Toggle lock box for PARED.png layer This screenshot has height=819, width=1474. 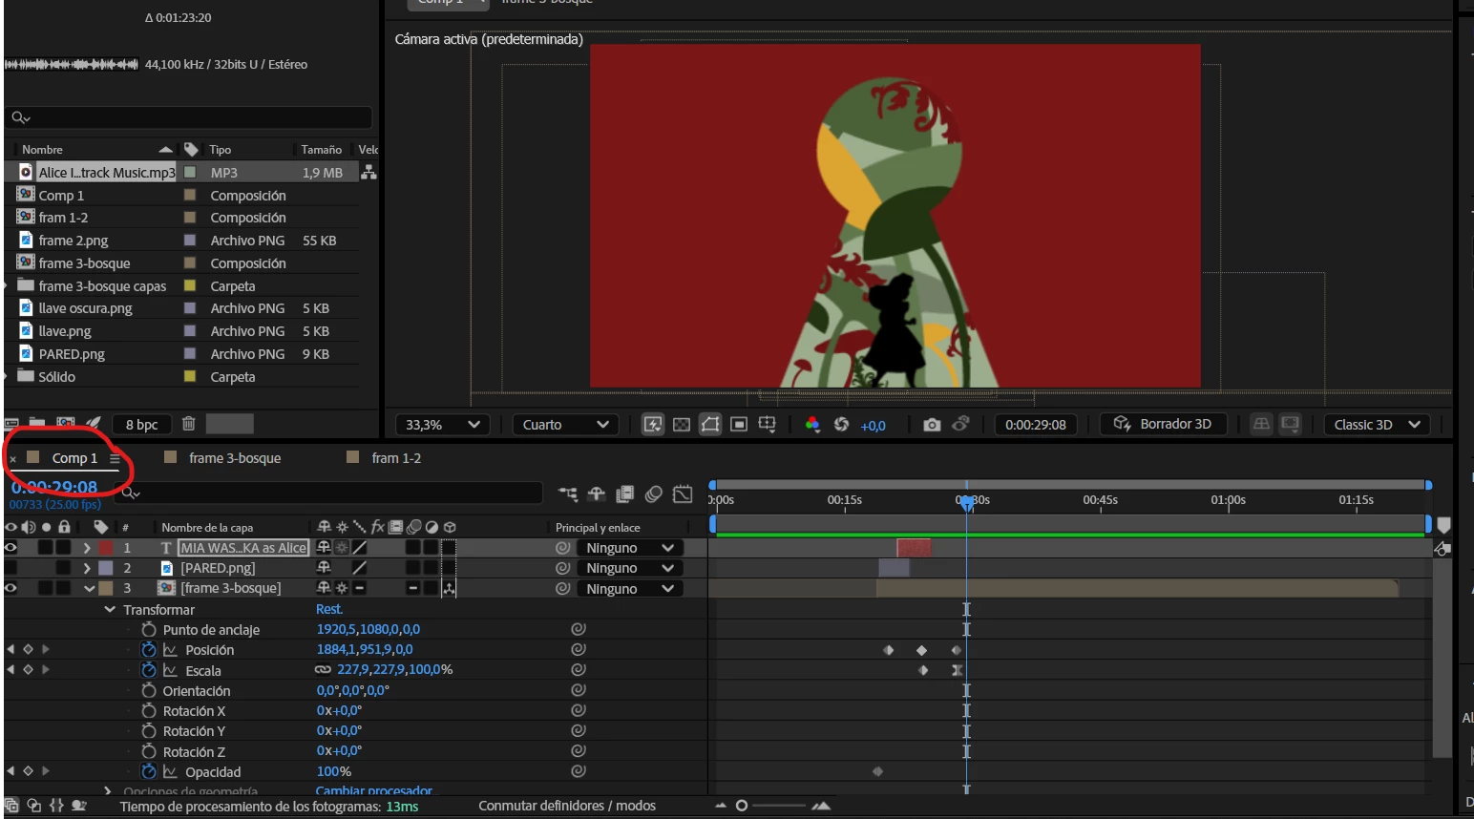pos(63,568)
